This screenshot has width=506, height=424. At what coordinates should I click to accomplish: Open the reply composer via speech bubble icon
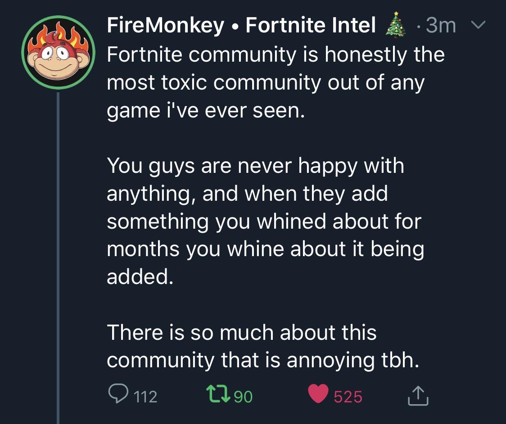[x=119, y=396]
